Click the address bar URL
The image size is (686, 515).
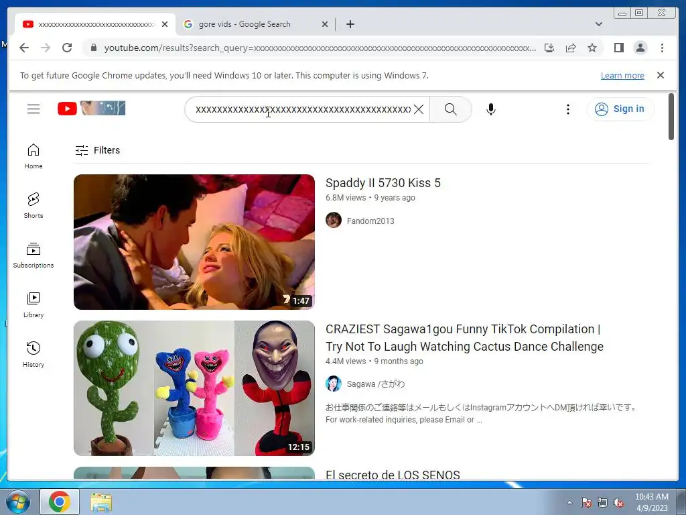[320, 48]
